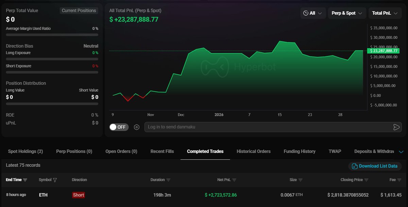
Task: Sort by End Time column icon
Action: pyautogui.click(x=25, y=180)
